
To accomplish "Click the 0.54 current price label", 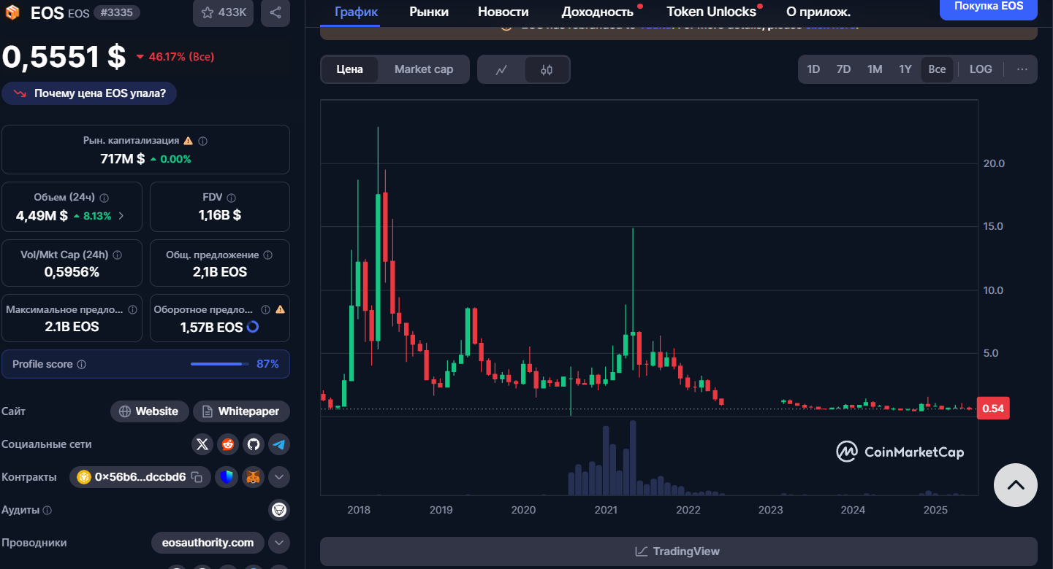I will click(x=993, y=409).
